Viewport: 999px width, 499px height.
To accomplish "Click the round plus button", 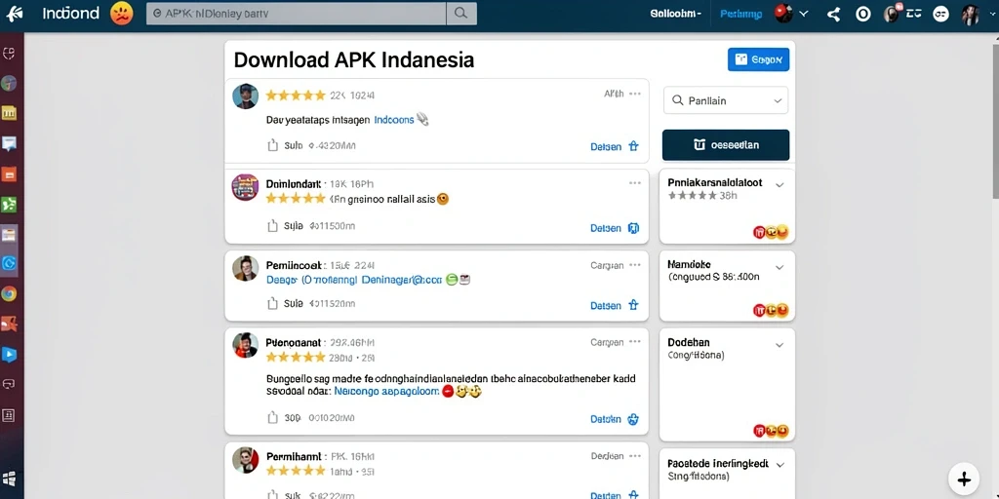I will [963, 479].
